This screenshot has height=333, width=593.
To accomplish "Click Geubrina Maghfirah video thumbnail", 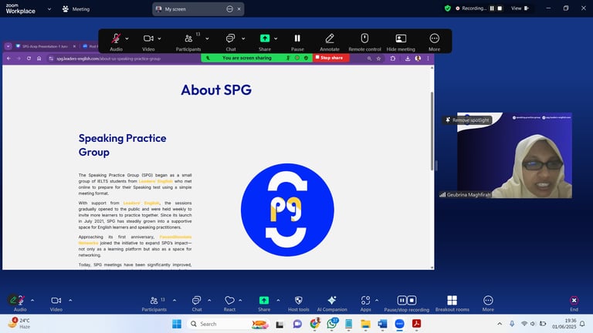I will click(x=514, y=155).
